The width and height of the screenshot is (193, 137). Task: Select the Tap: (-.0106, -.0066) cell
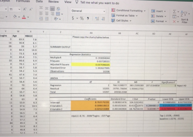click(170, 115)
